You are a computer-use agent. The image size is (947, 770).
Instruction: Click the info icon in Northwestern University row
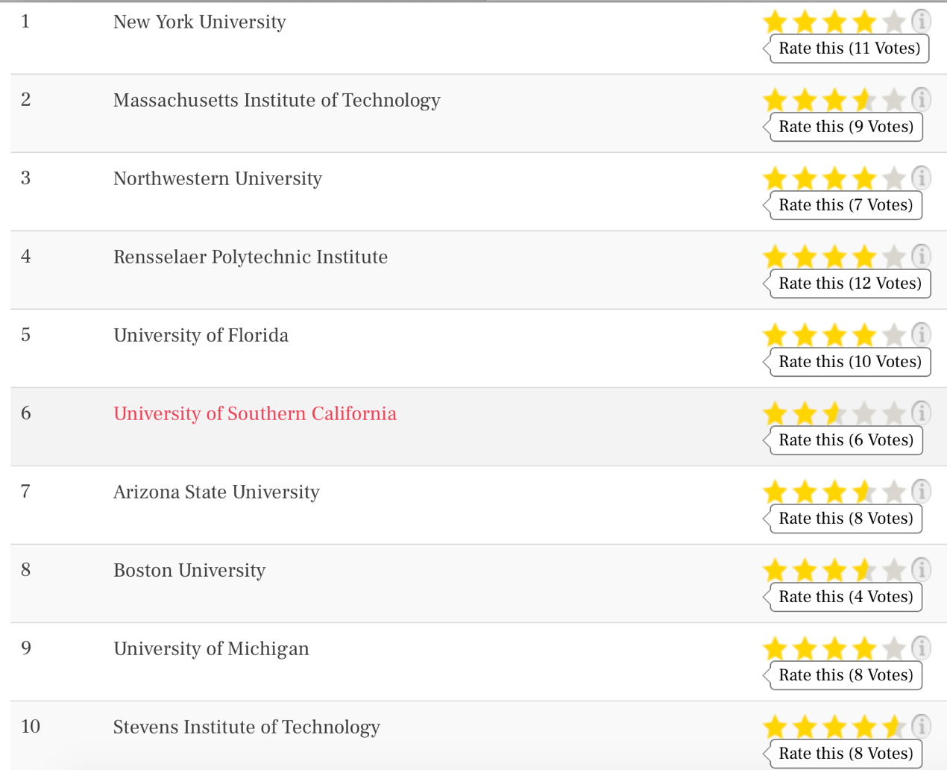point(922,178)
